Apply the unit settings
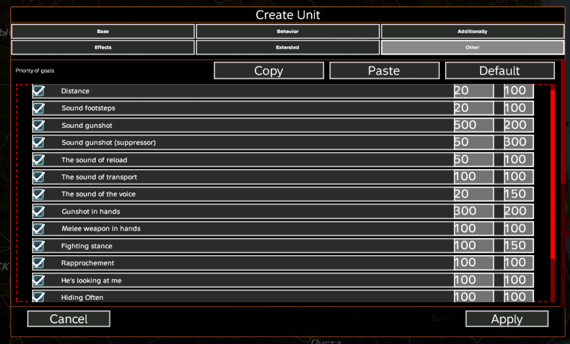Viewport: 570px width, 344px height. click(x=507, y=319)
